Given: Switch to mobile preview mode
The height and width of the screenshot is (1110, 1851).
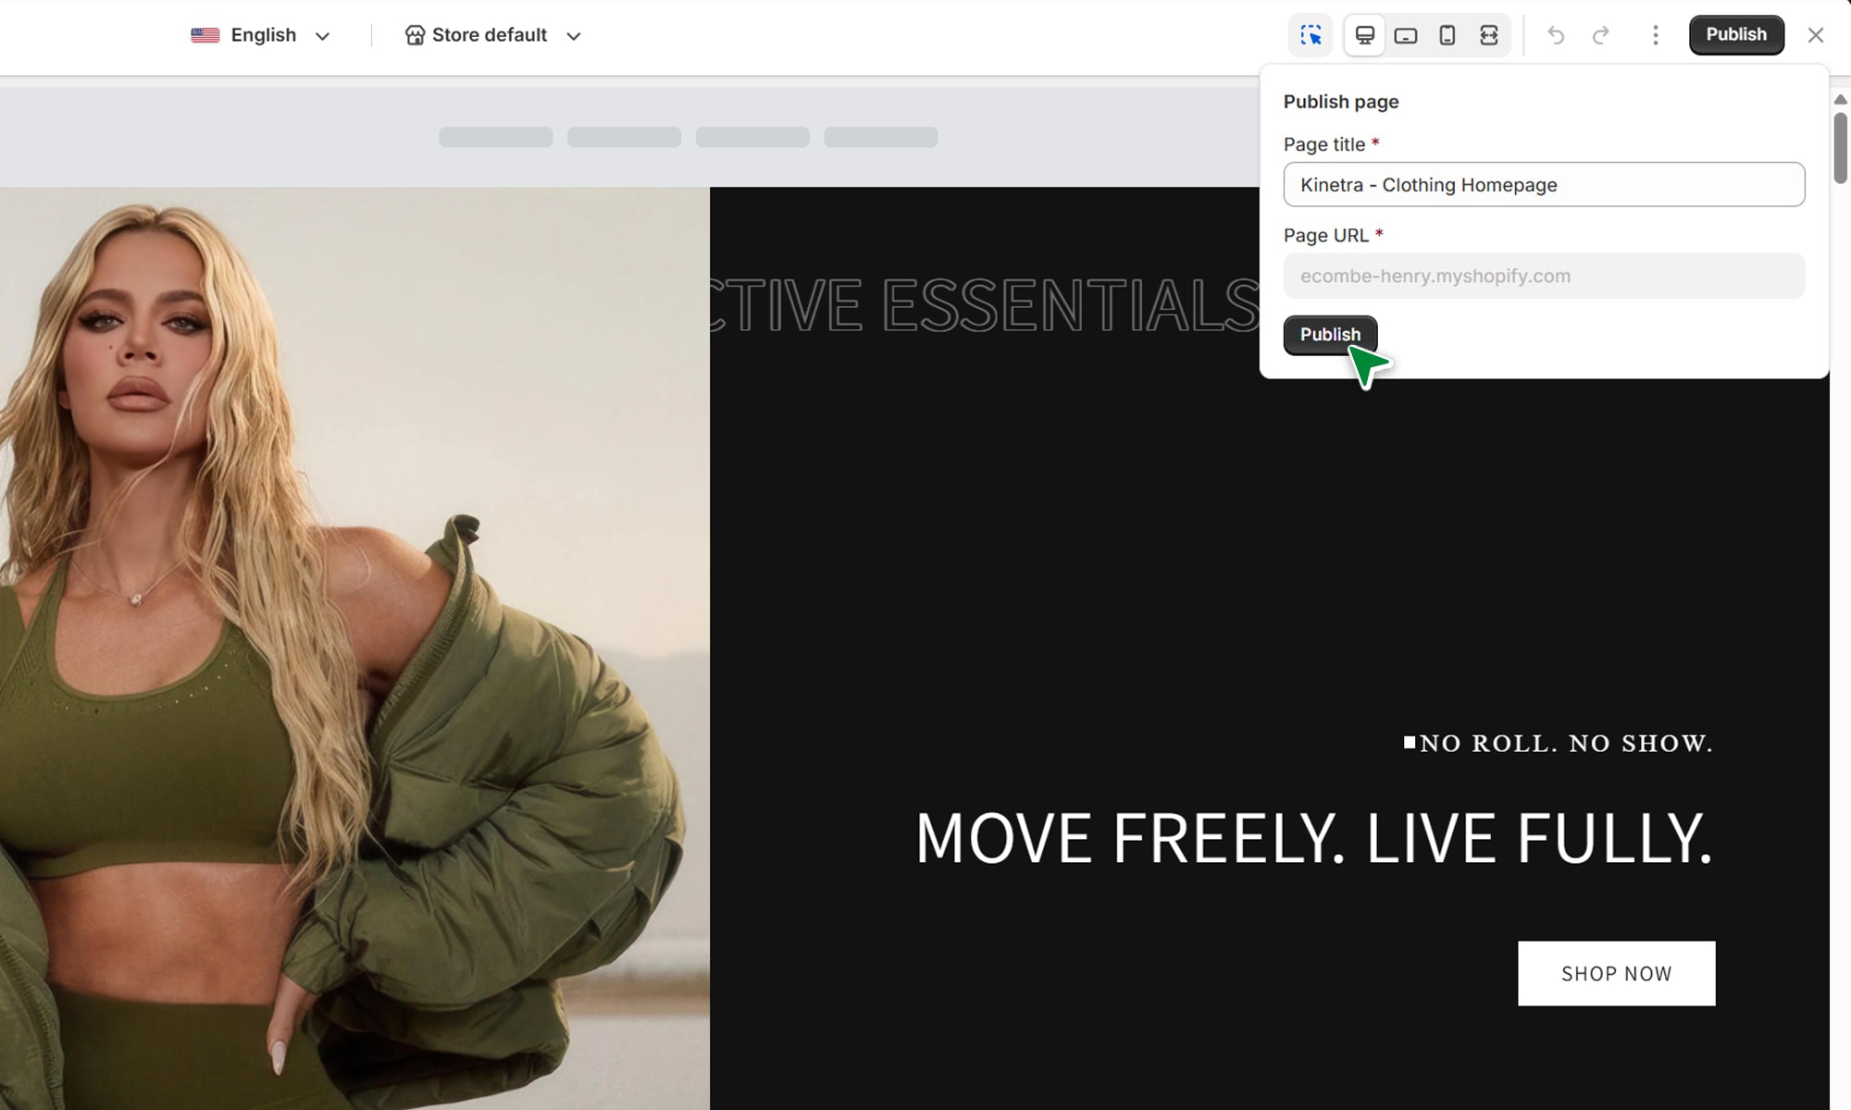Looking at the screenshot, I should 1447,35.
